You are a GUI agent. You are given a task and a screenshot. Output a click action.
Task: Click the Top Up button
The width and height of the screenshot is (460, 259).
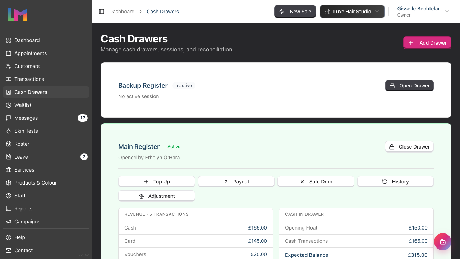tap(157, 182)
